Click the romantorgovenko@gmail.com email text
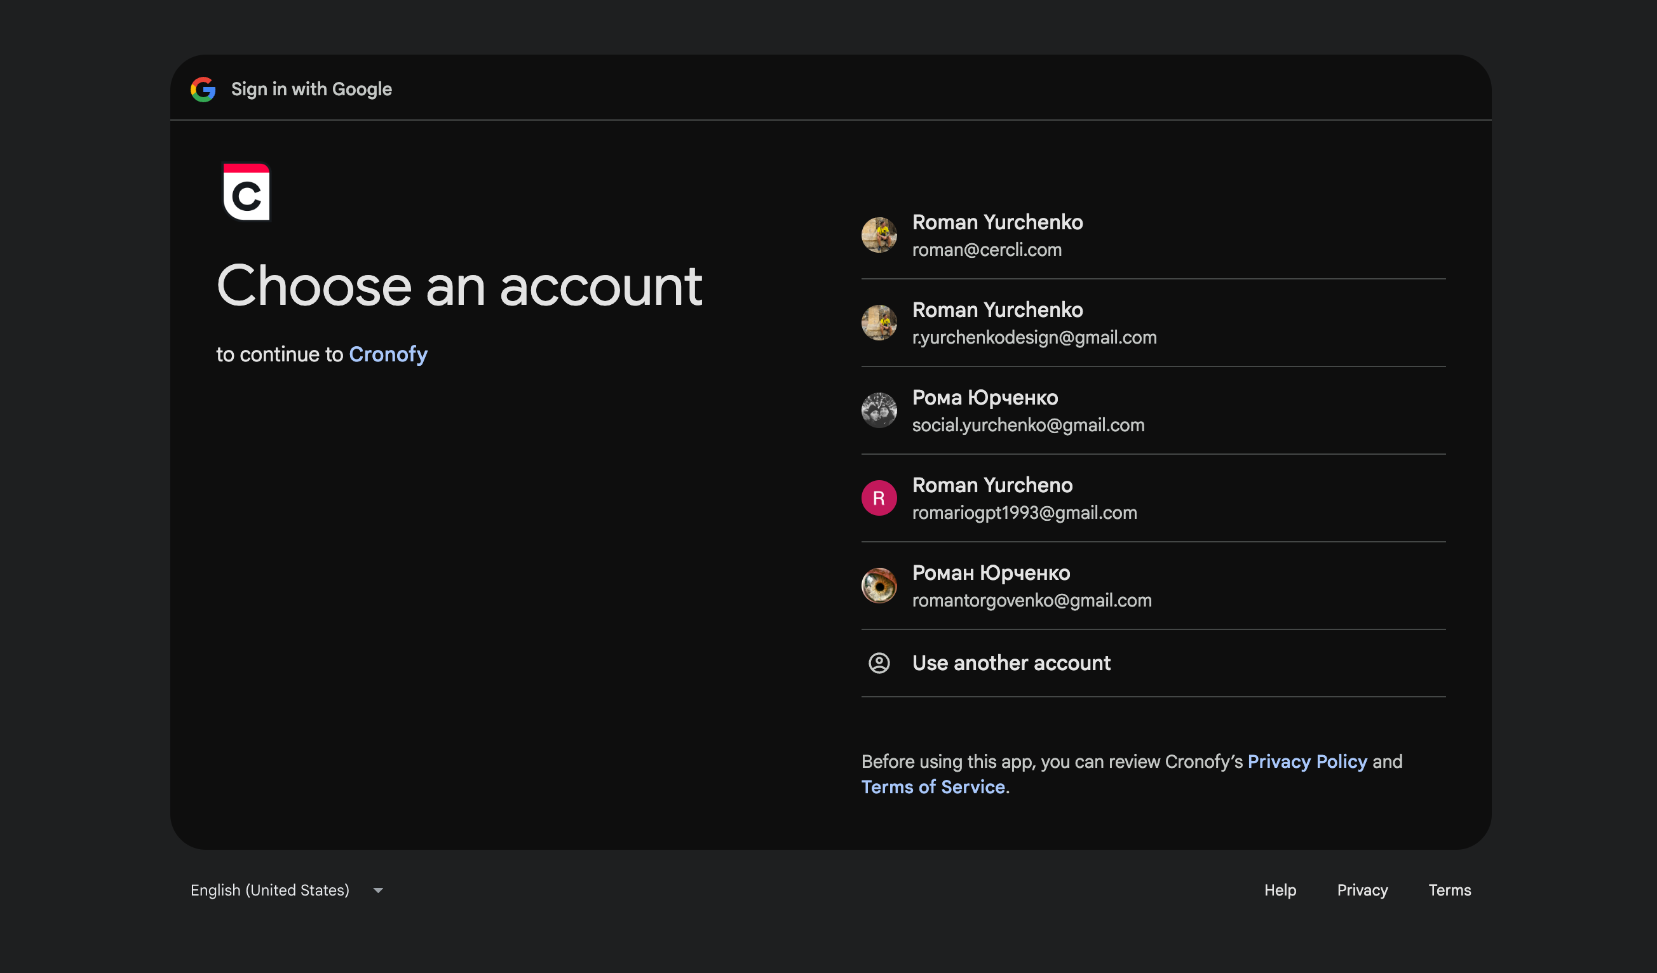 click(x=1032, y=600)
